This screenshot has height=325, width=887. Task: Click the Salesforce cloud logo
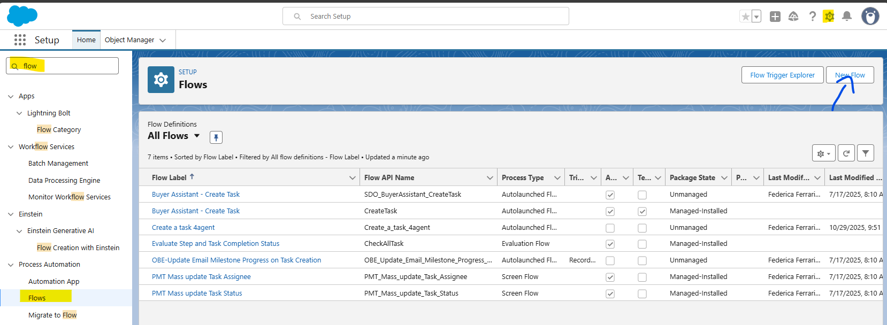coord(22,16)
